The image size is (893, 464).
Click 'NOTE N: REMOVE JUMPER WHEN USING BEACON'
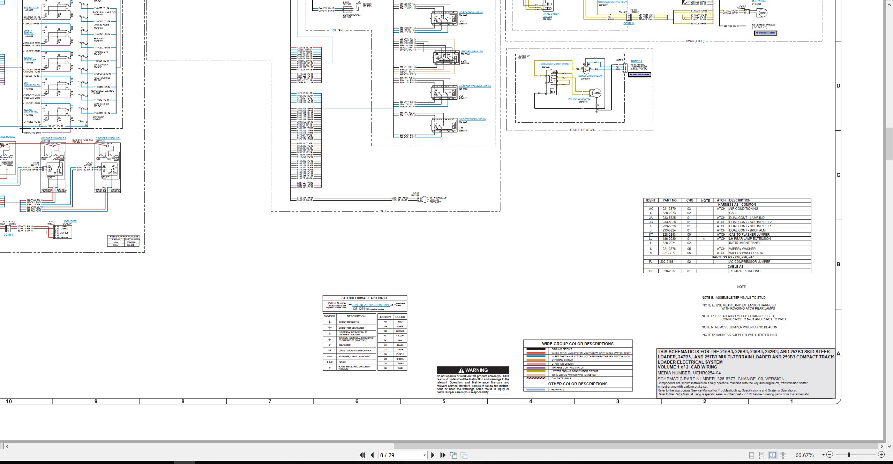(739, 327)
